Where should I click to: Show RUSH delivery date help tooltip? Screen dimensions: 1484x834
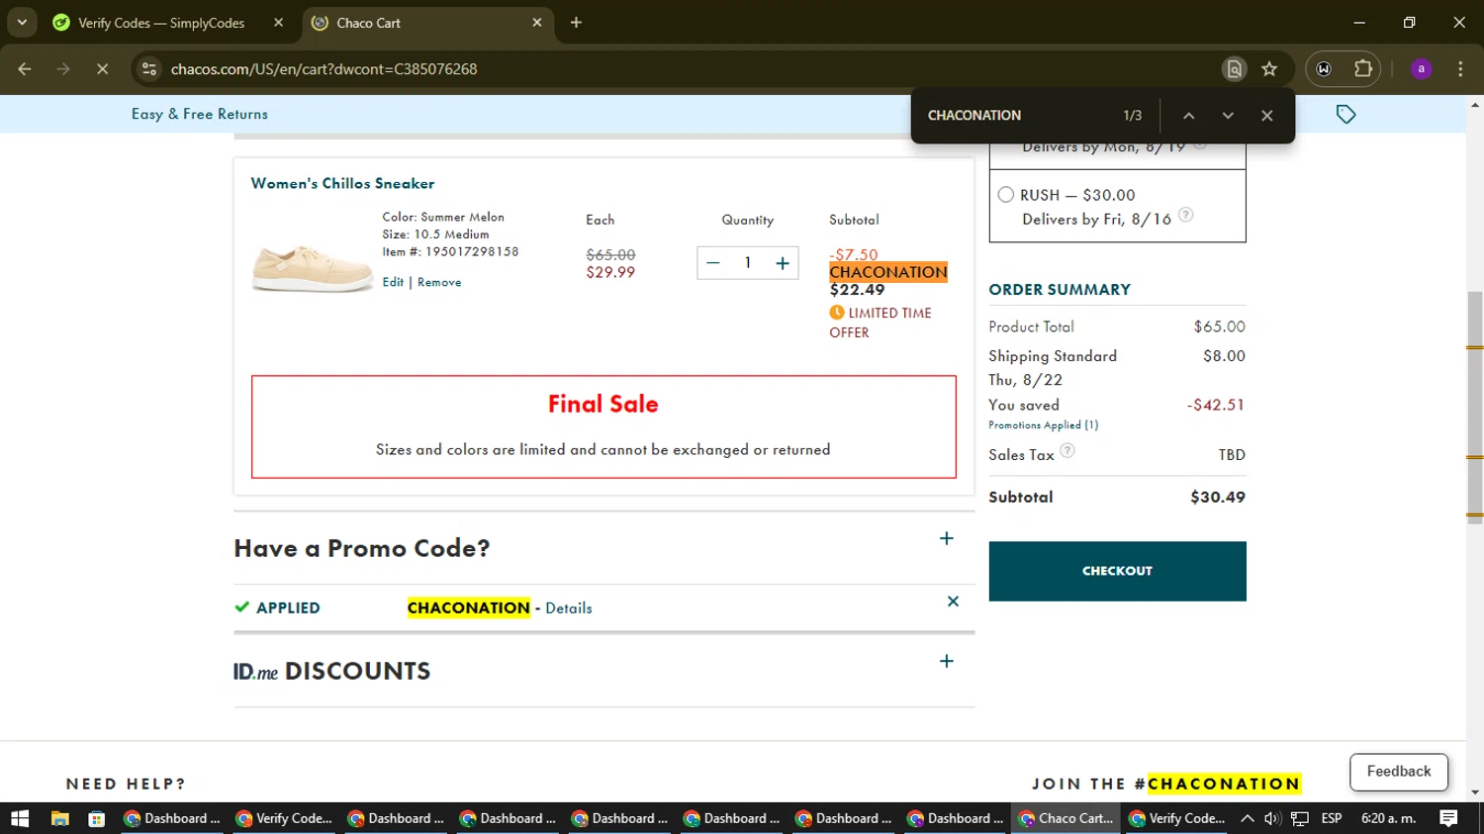coord(1185,215)
